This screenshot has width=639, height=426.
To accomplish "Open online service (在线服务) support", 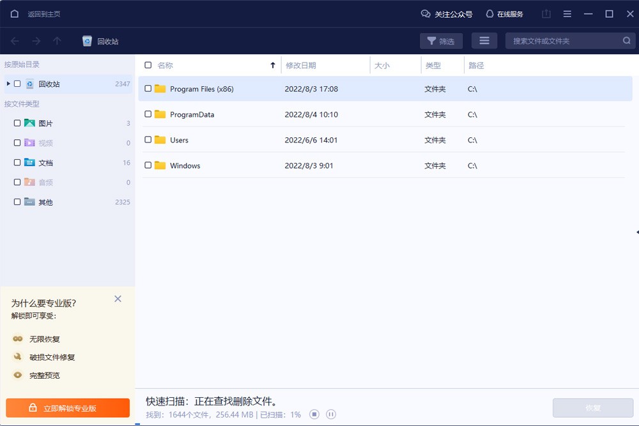I will (x=489, y=14).
